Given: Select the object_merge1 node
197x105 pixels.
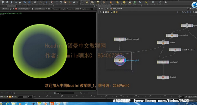Looking at the screenshot, I should [175, 50].
